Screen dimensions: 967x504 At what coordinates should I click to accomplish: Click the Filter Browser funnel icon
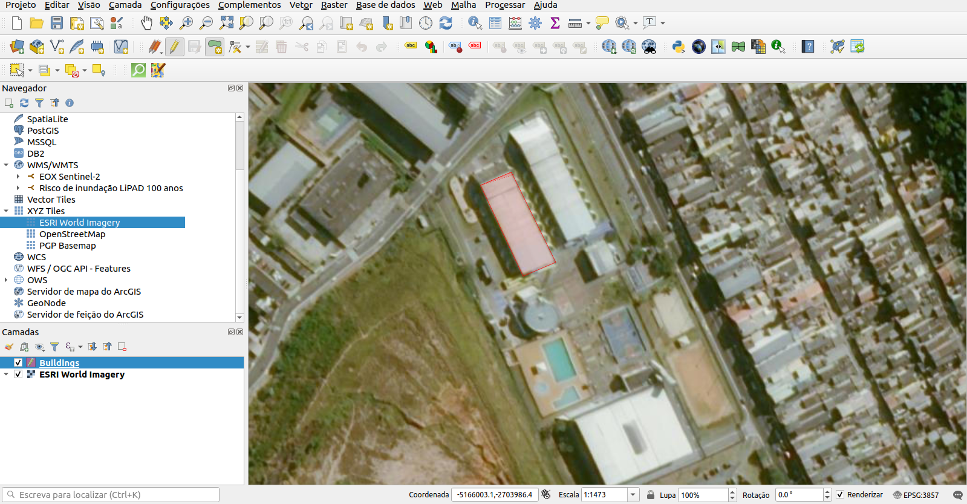[39, 103]
